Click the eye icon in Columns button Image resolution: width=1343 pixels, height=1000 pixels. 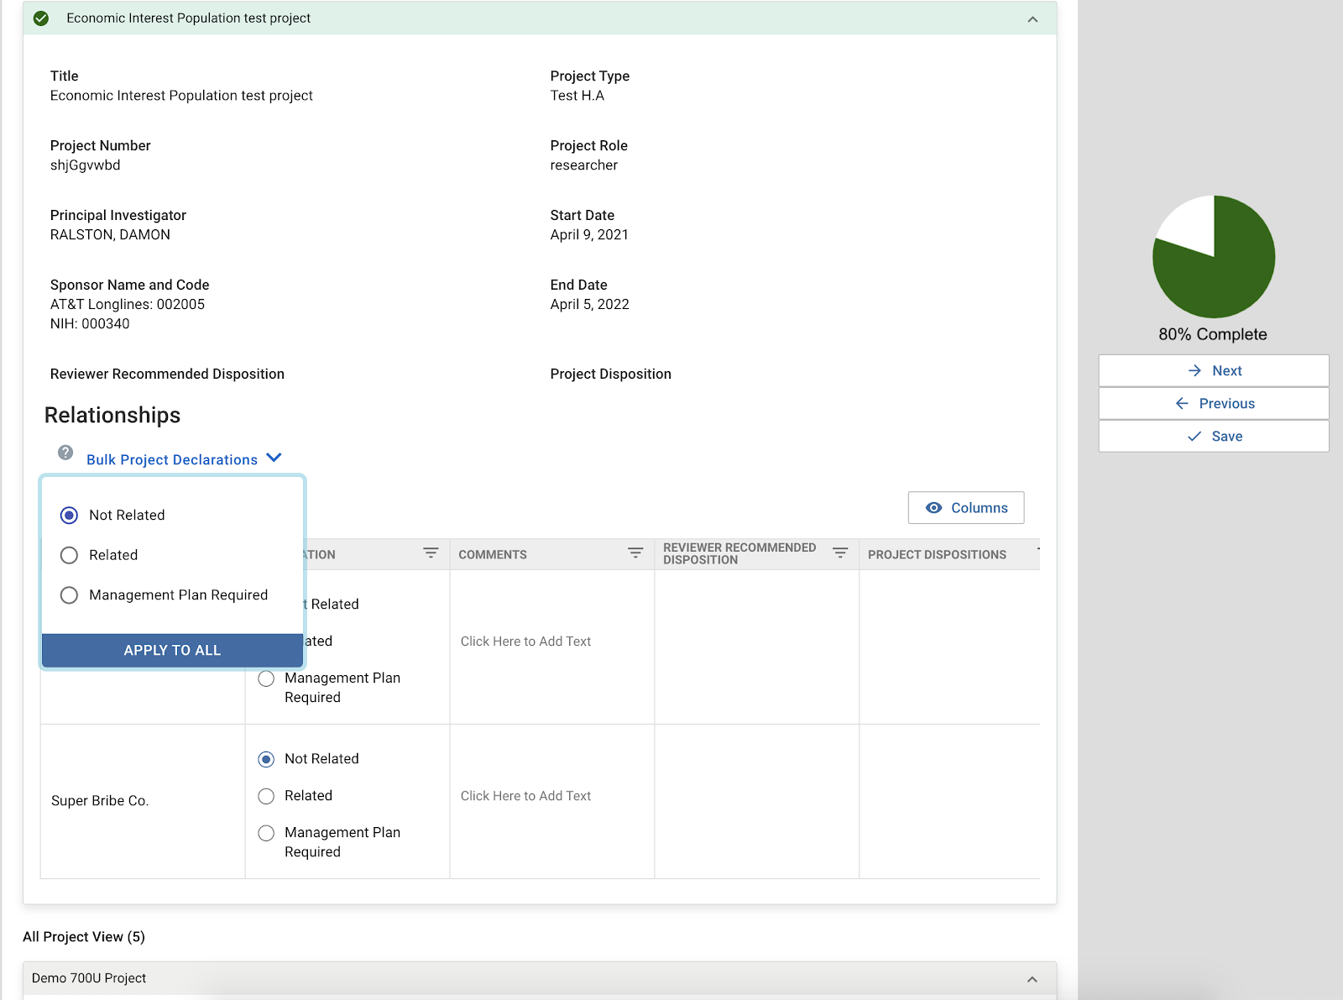pyautogui.click(x=933, y=508)
